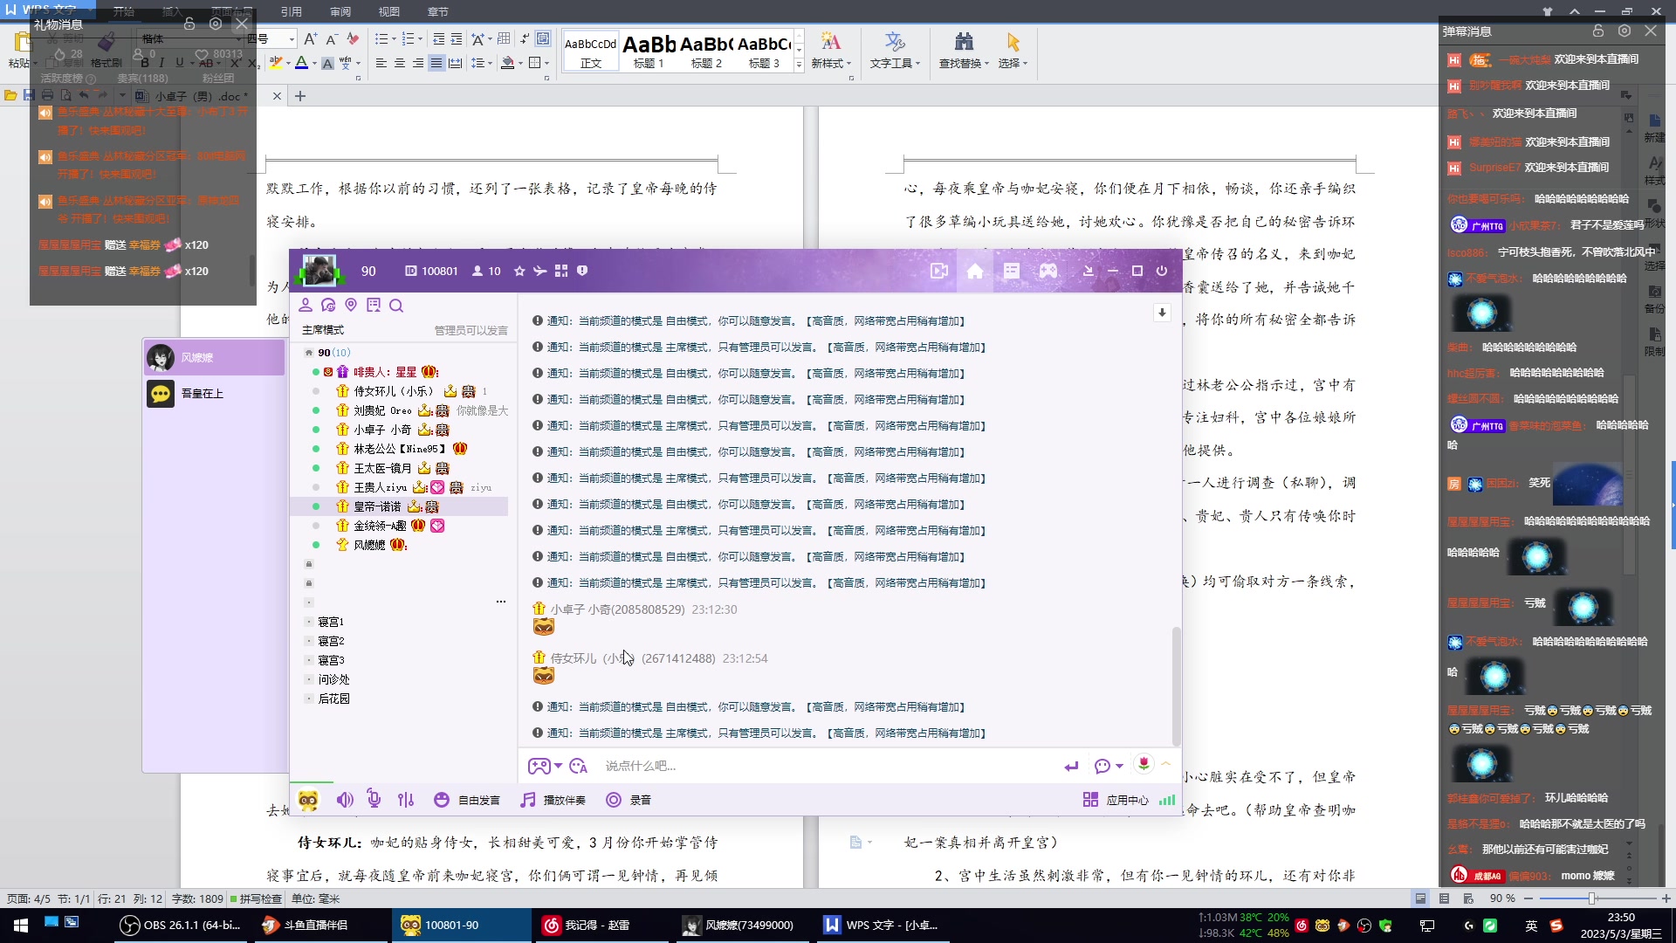
Task: Expand the styles gallery more arrow in WPS
Action: [x=799, y=65]
